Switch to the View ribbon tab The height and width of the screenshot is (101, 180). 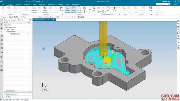pyautogui.click(x=34, y=4)
